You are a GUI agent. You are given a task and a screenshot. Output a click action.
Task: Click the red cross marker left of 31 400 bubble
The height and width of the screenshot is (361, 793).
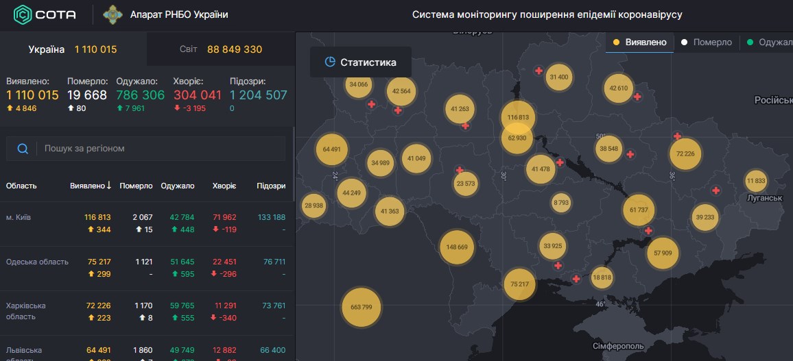pos(539,71)
